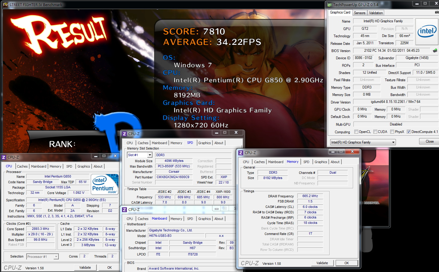Viewport: 439px width, 272px height.
Task: Select the Driver Version field in GPU-Z
Action: coord(396,102)
